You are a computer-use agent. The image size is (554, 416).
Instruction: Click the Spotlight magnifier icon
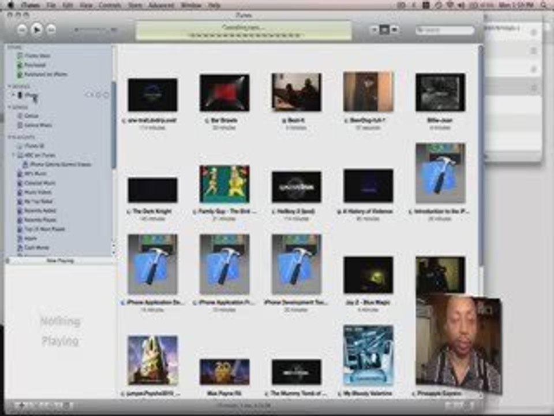pyautogui.click(x=544, y=5)
